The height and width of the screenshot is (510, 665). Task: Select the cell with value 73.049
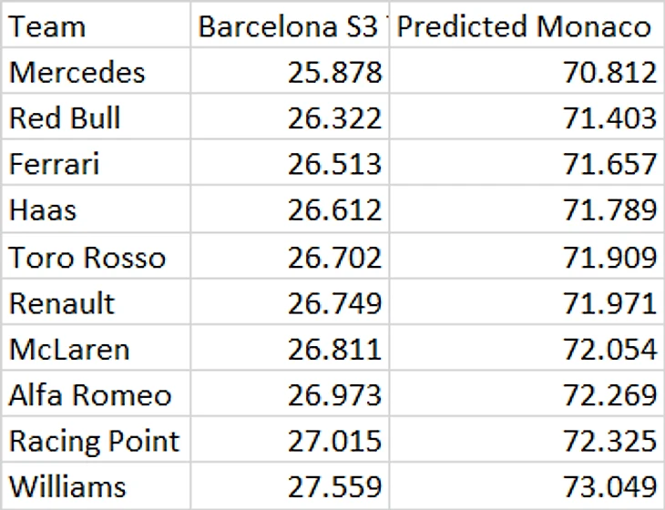click(525, 487)
